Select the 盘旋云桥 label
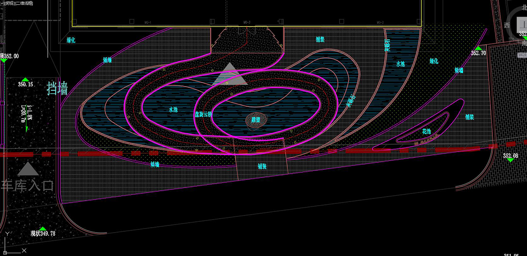527x256 pixels. click(x=203, y=114)
